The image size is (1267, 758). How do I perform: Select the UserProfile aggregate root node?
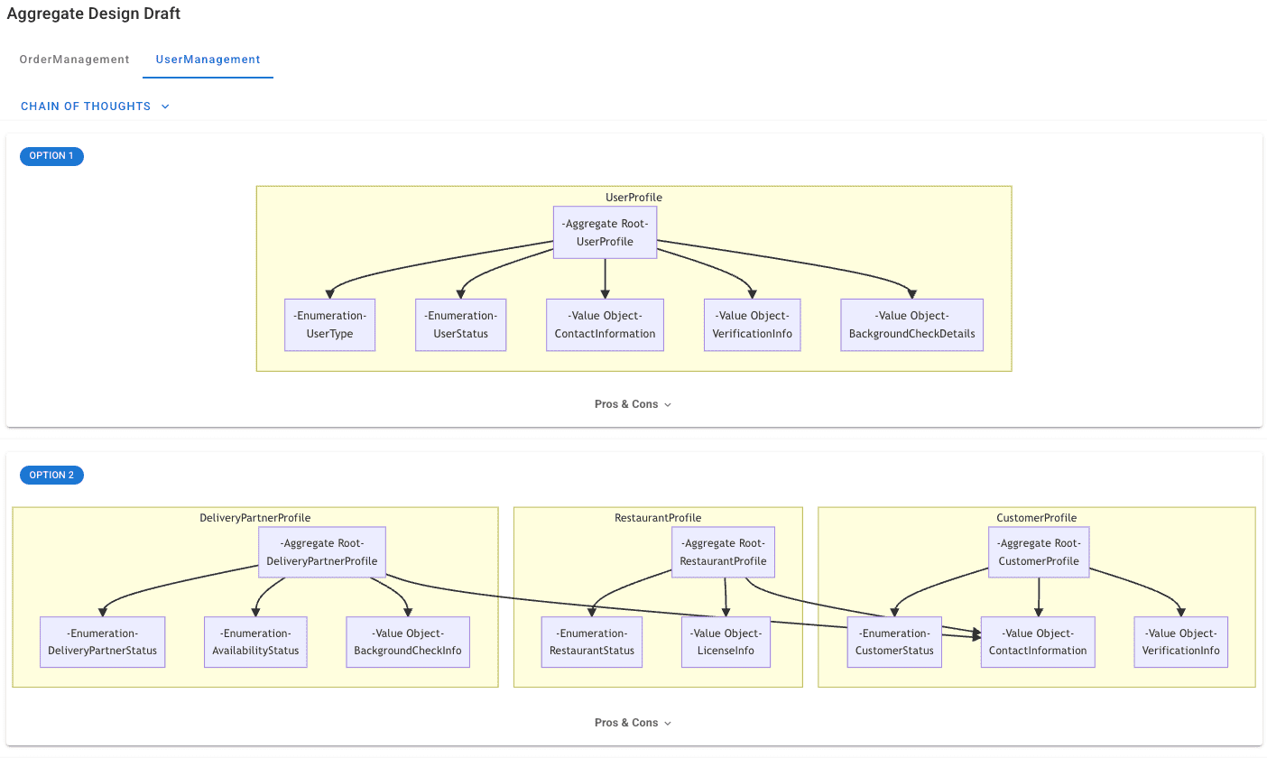(605, 233)
